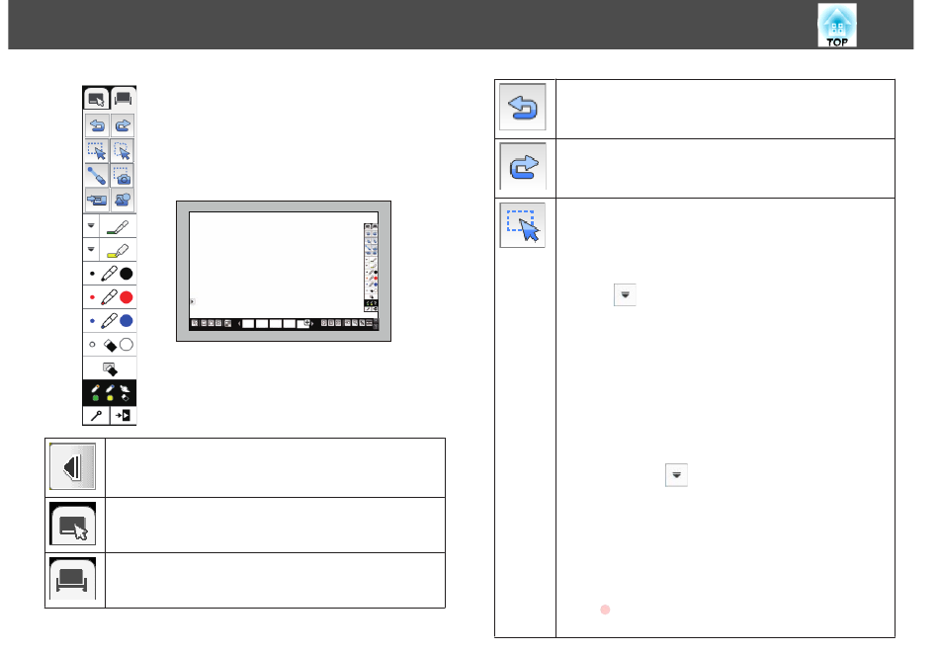Click pen icon with green dot in black strip
This screenshot has height=652, width=939.
point(95,393)
